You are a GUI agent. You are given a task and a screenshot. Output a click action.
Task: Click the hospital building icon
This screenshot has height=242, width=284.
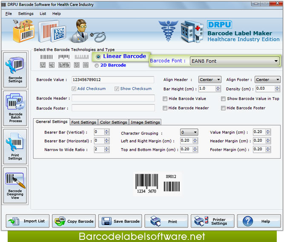pos(192,32)
